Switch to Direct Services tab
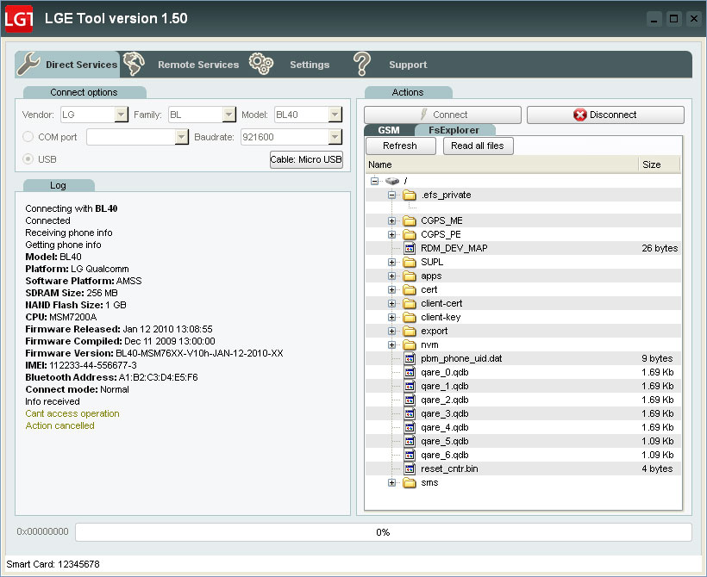 (x=67, y=64)
